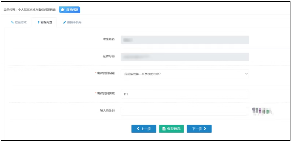Click the phone icon on 联系方式 tab

[x=12, y=22]
